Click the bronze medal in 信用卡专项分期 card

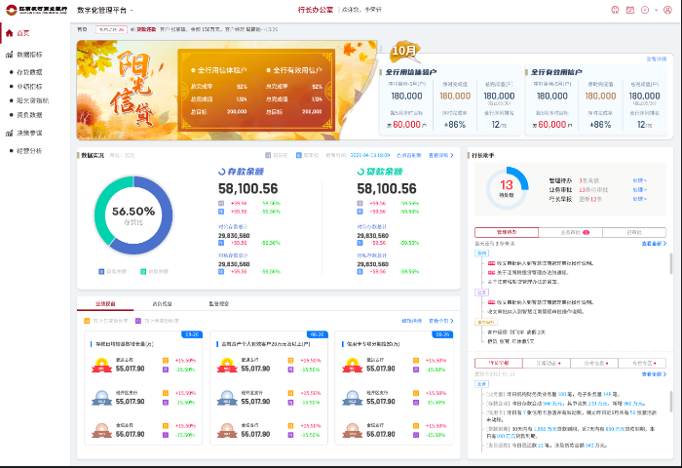pyautogui.click(x=353, y=431)
